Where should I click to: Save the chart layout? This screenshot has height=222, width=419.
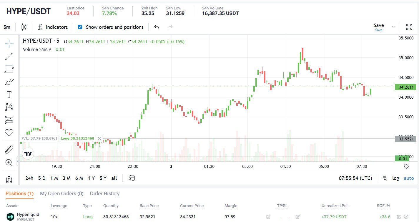(379, 27)
